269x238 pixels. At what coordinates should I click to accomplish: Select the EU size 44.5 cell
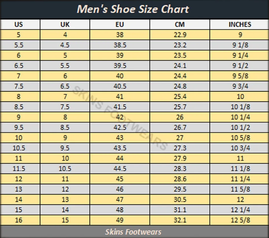click(120, 169)
